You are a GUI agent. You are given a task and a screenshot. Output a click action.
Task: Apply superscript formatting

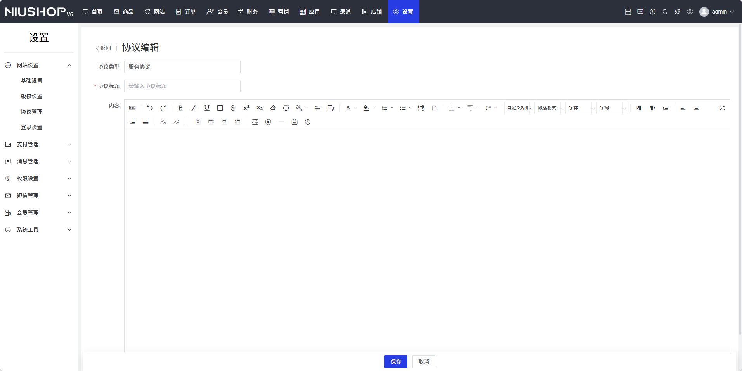tap(246, 108)
